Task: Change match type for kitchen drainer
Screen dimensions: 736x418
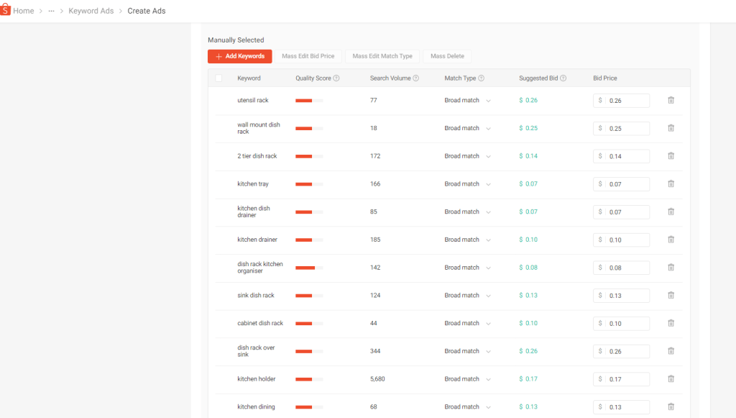Action: [467, 240]
